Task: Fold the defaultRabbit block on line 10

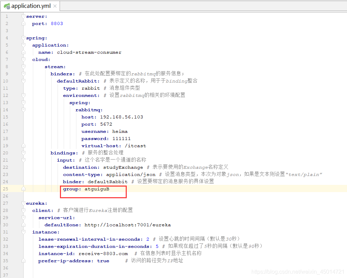Action: pos(23,81)
